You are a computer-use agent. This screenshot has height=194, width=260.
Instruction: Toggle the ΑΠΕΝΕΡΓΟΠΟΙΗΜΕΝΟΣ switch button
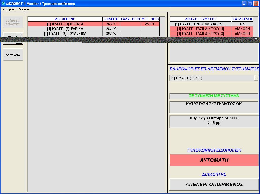coord(214,185)
